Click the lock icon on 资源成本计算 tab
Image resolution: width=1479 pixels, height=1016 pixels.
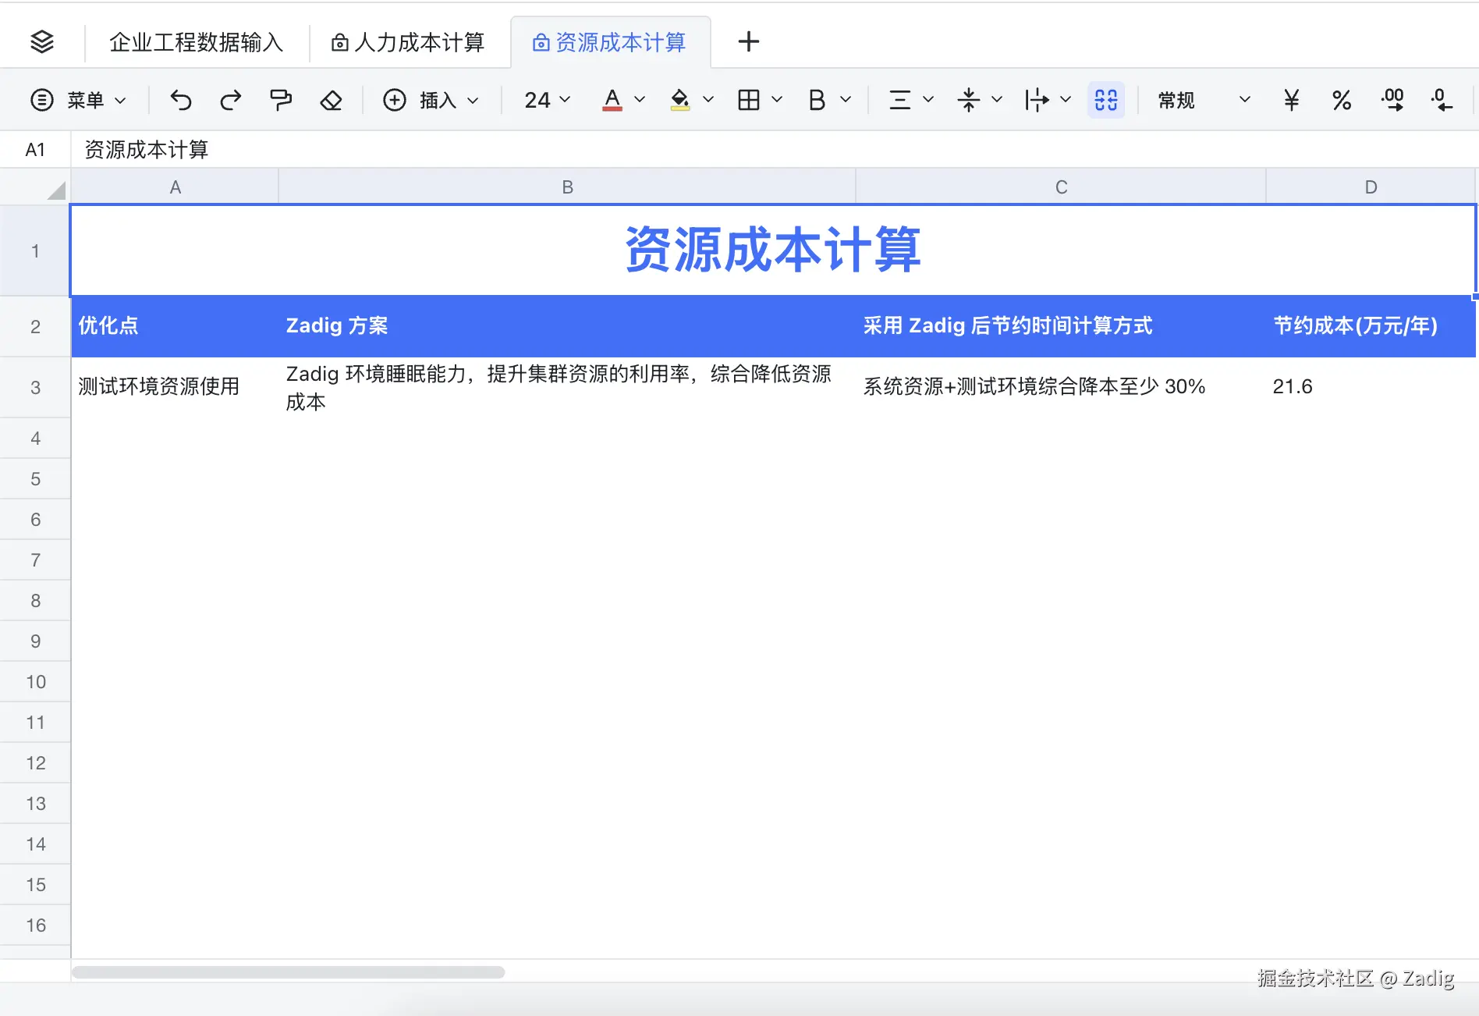point(541,42)
